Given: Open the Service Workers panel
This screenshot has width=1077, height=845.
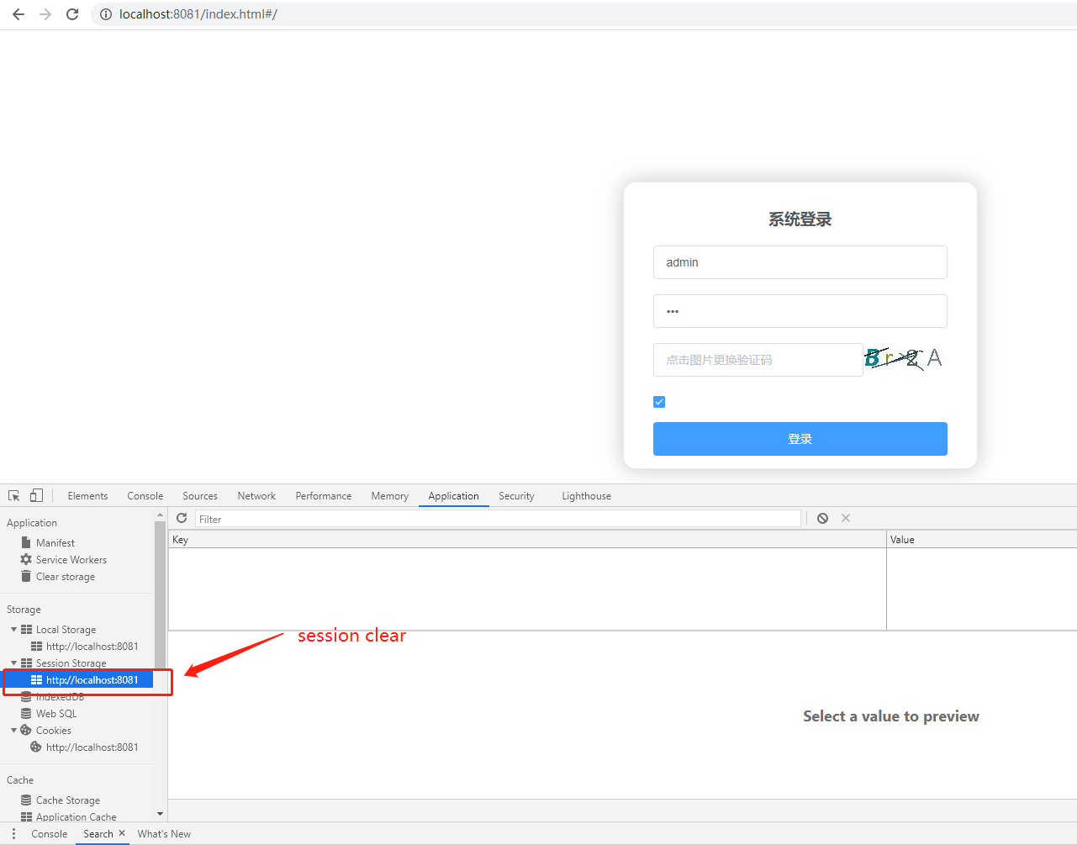Looking at the screenshot, I should click(70, 559).
